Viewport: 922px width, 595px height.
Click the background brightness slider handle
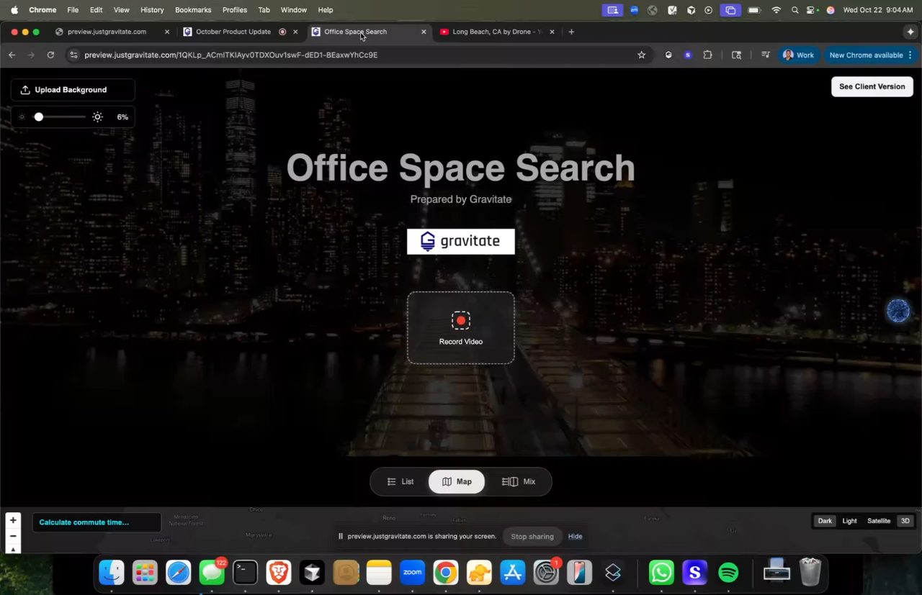coord(39,117)
